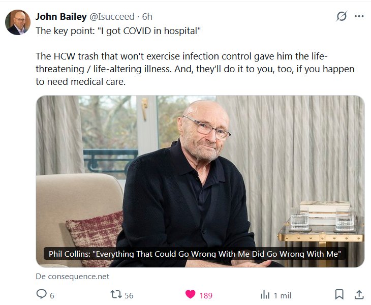Click the 1 mil views count

coord(283,295)
